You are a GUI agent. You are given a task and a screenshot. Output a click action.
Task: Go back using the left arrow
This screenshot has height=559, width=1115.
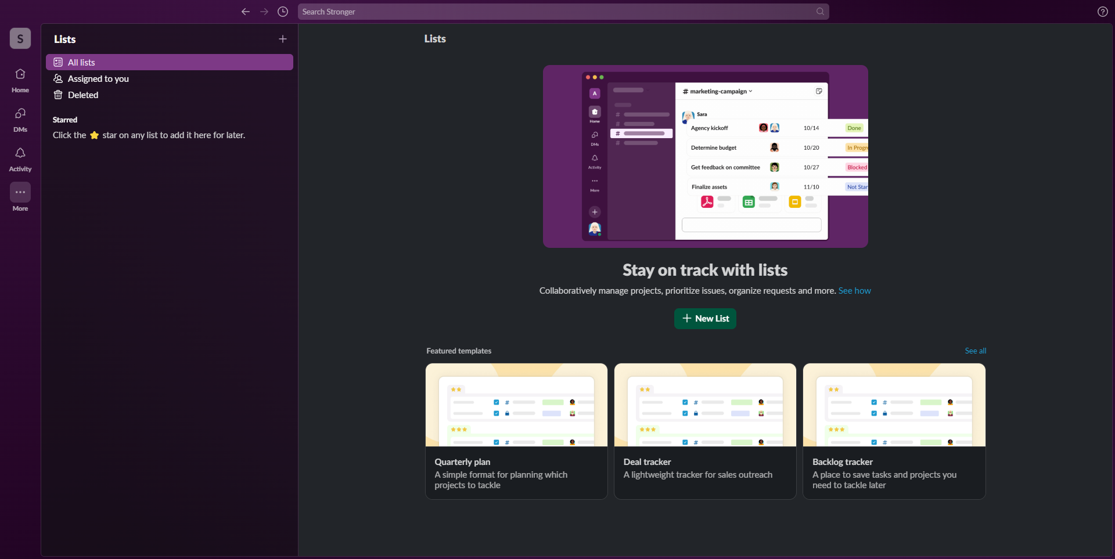tap(246, 12)
